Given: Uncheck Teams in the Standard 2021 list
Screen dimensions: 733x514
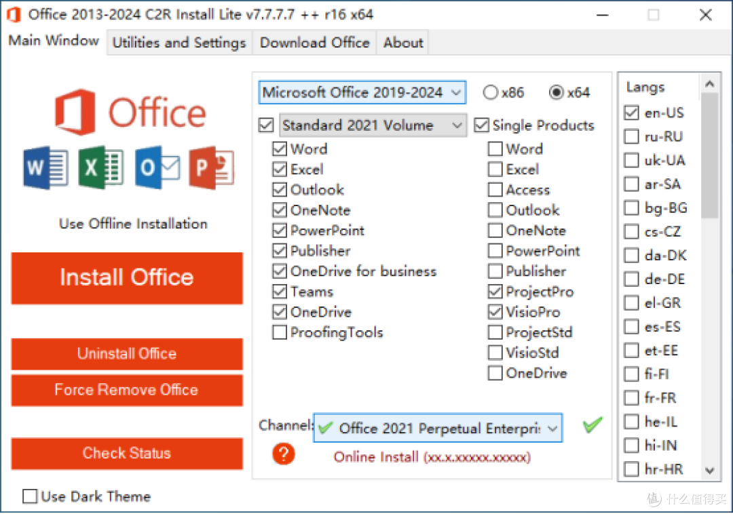Looking at the screenshot, I should 280,292.
